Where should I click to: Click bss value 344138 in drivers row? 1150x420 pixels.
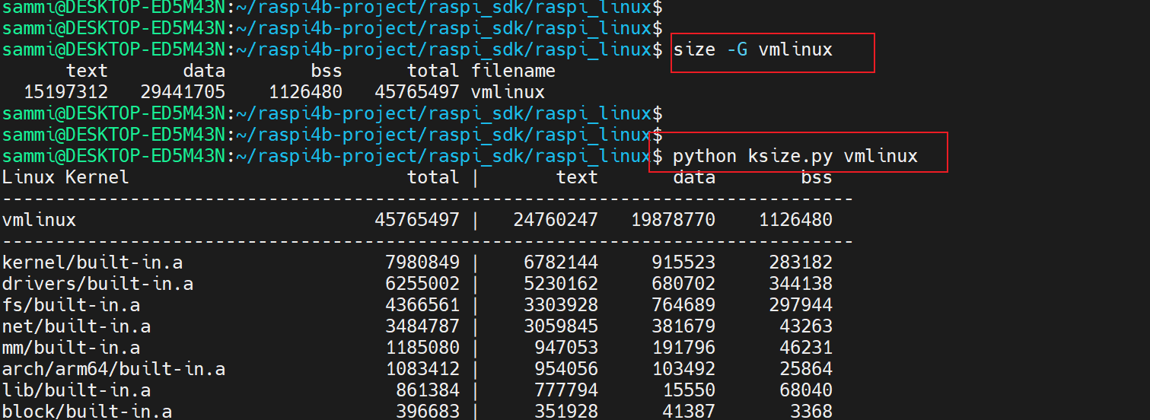click(801, 285)
